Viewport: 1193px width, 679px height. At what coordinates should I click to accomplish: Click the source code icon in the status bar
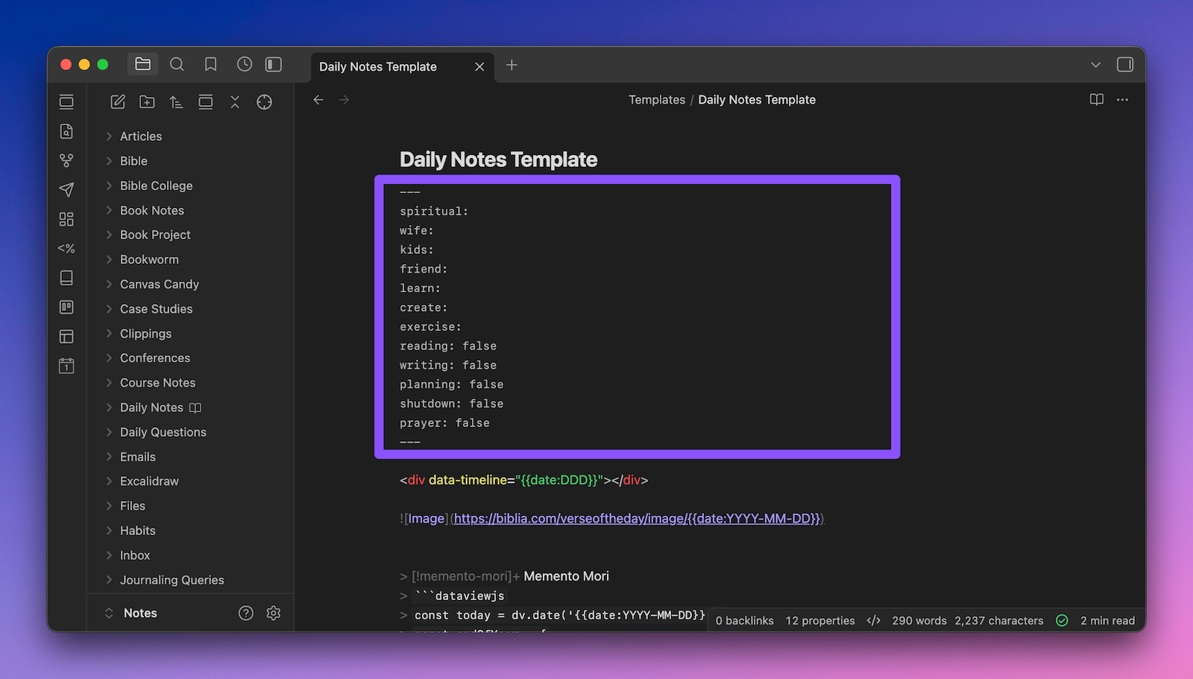[x=874, y=621]
